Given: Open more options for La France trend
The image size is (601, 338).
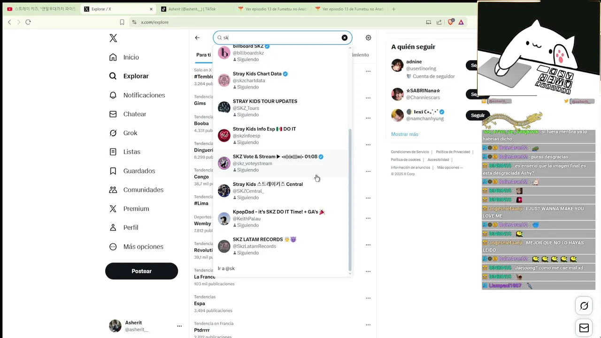Looking at the screenshot, I should [x=368, y=271].
